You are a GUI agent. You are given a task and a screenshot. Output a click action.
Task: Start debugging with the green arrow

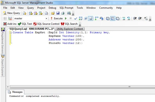coord(66,18)
